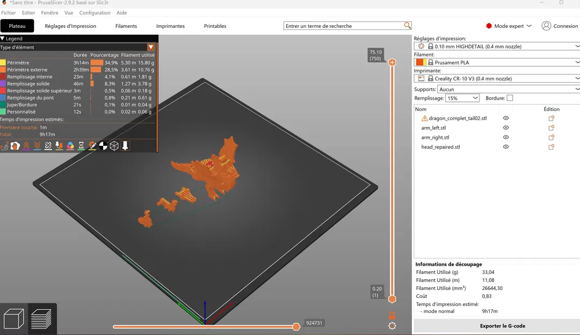
Task: Open the Editer menu
Action: click(28, 12)
